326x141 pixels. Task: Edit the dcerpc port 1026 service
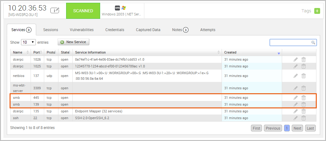point(296,59)
